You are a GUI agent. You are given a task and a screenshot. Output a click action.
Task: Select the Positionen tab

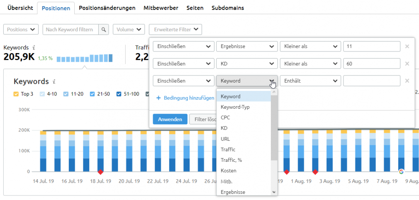pos(56,8)
